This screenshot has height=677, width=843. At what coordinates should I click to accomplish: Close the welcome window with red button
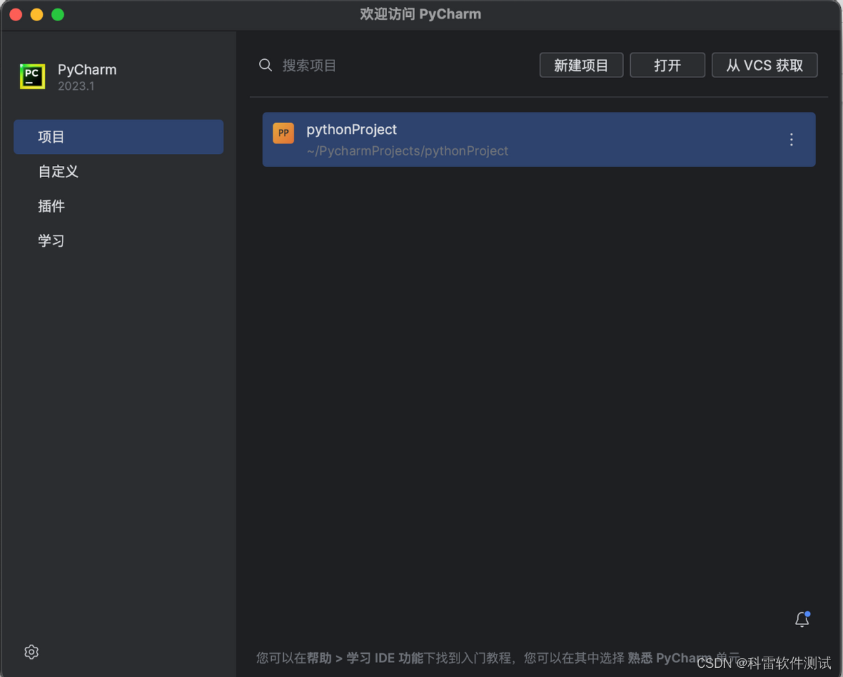click(x=15, y=14)
